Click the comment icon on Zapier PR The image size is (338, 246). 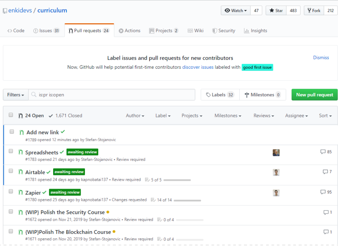click(x=323, y=192)
